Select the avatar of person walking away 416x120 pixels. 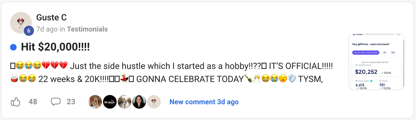tap(125, 102)
